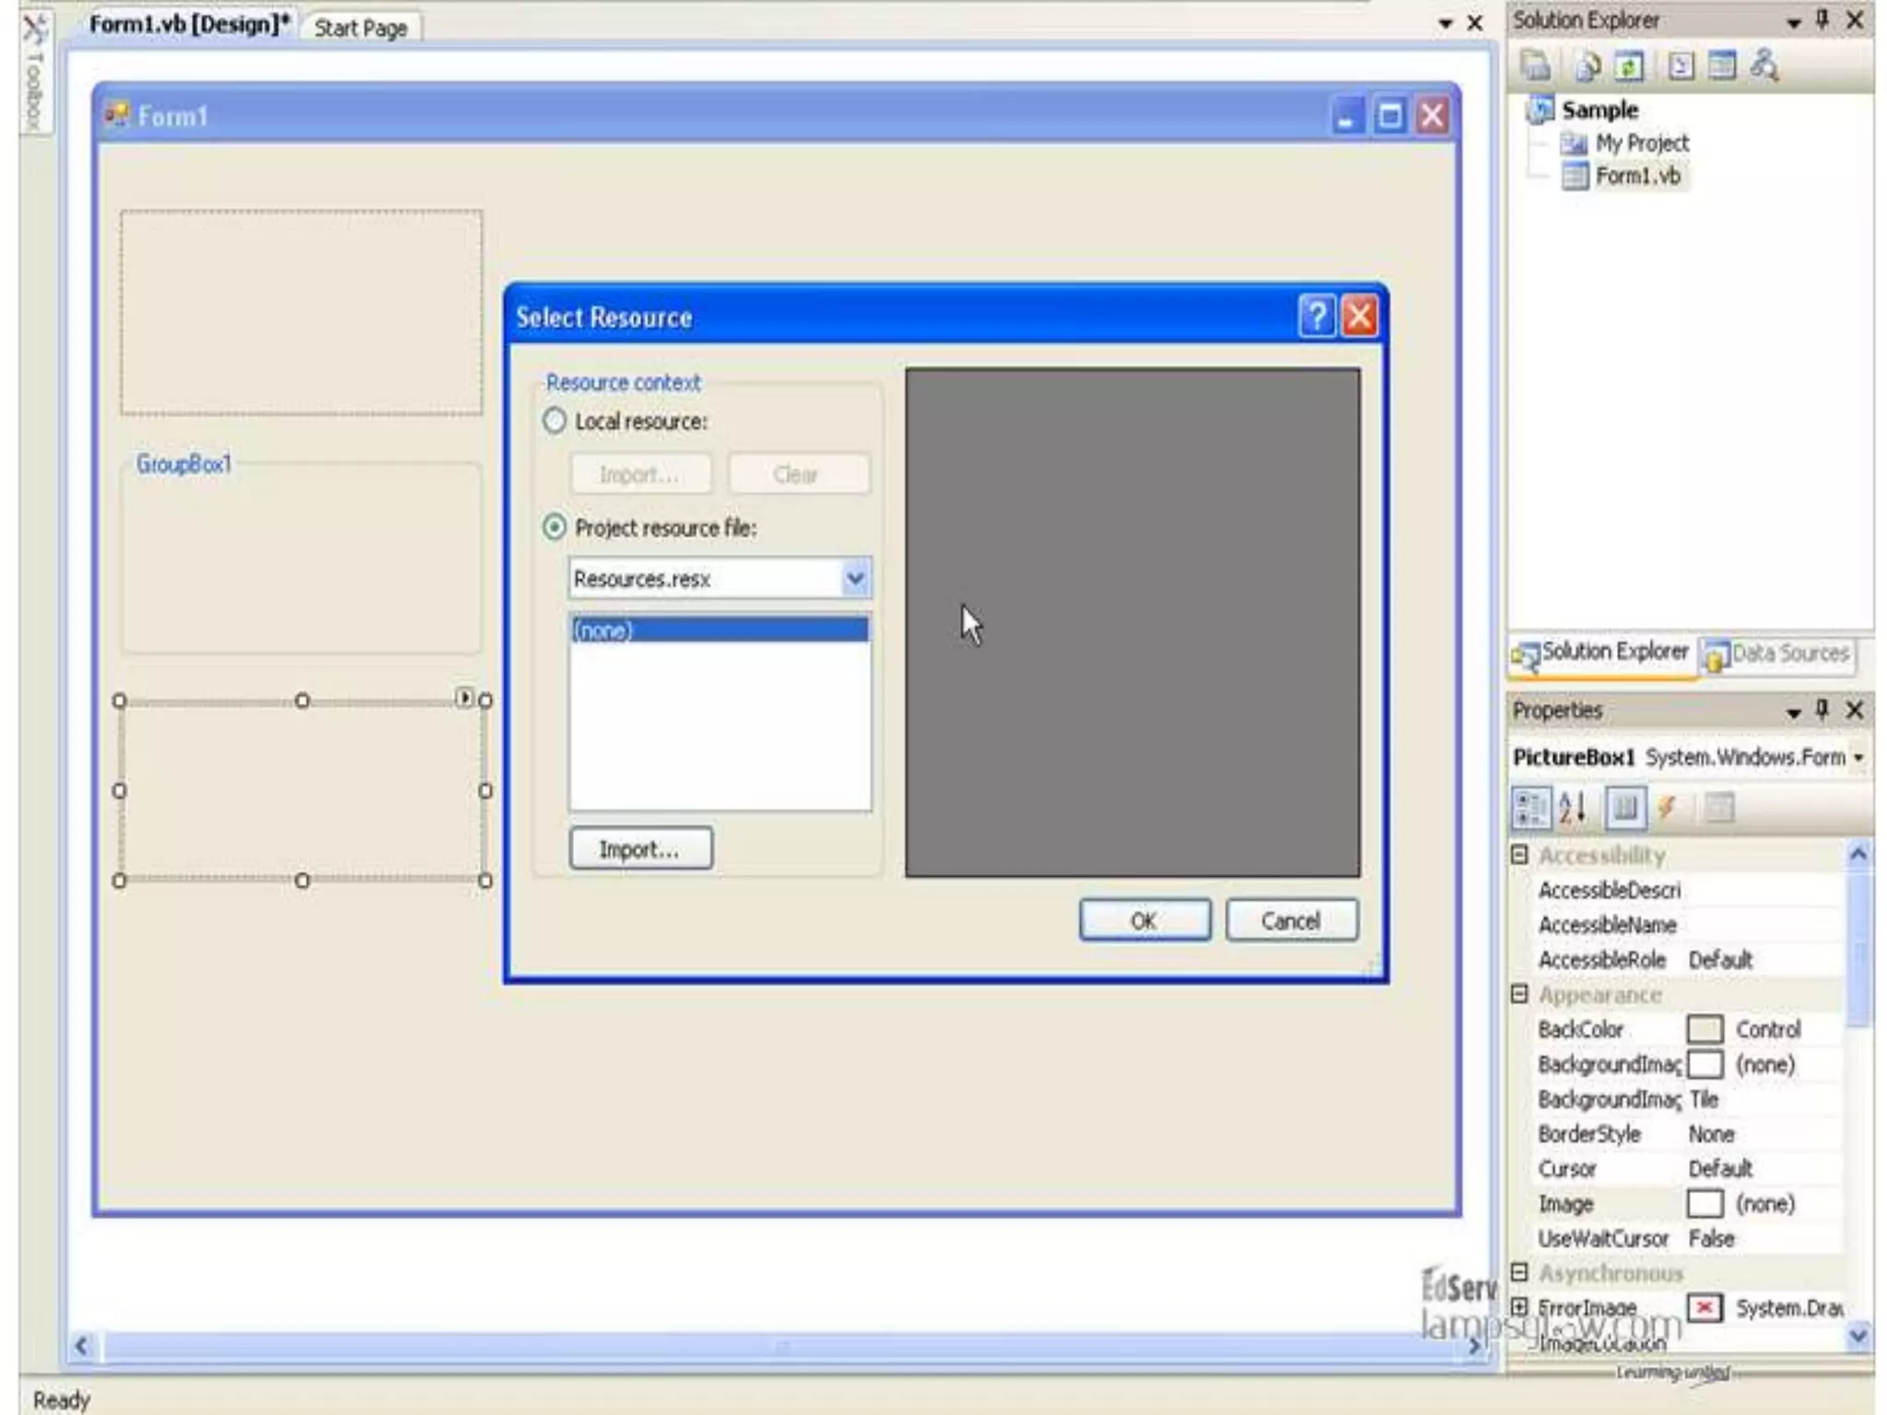Select the Categorized view icon in Properties
This screenshot has height=1415, width=1887.
1530,808
